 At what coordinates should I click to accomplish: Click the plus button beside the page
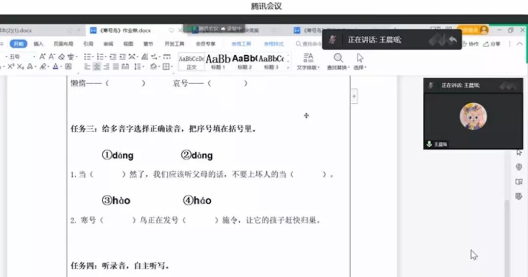(x=354, y=97)
